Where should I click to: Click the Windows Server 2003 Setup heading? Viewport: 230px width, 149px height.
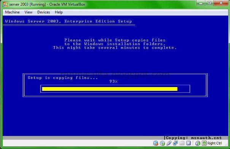[x=68, y=21]
